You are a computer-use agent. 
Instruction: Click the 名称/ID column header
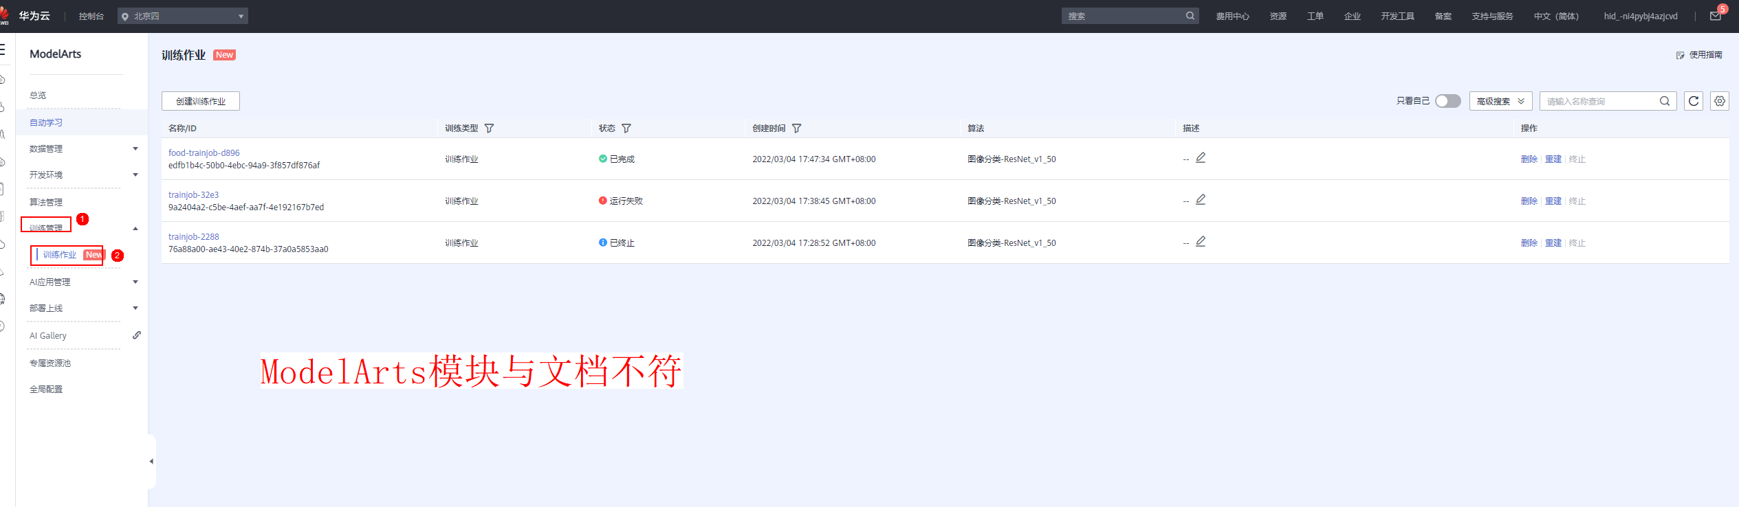click(x=183, y=128)
